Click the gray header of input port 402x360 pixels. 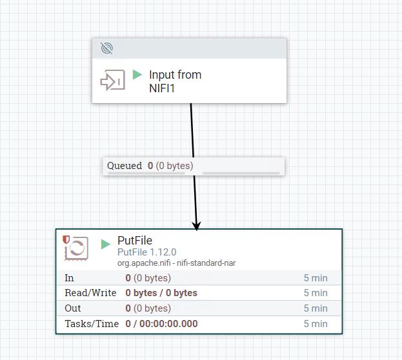(x=190, y=48)
